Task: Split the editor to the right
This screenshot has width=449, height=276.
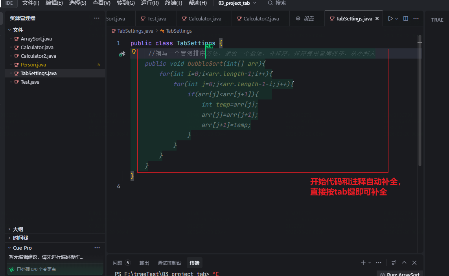Action: point(406,18)
